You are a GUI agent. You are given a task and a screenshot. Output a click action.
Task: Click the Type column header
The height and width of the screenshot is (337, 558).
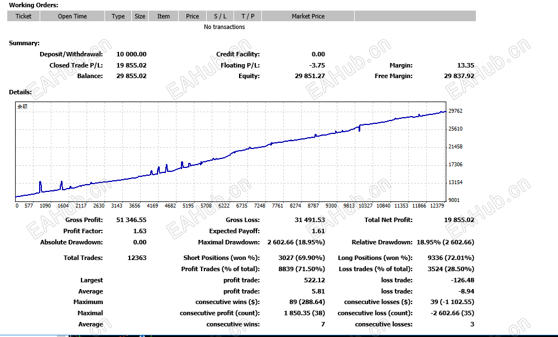point(118,16)
